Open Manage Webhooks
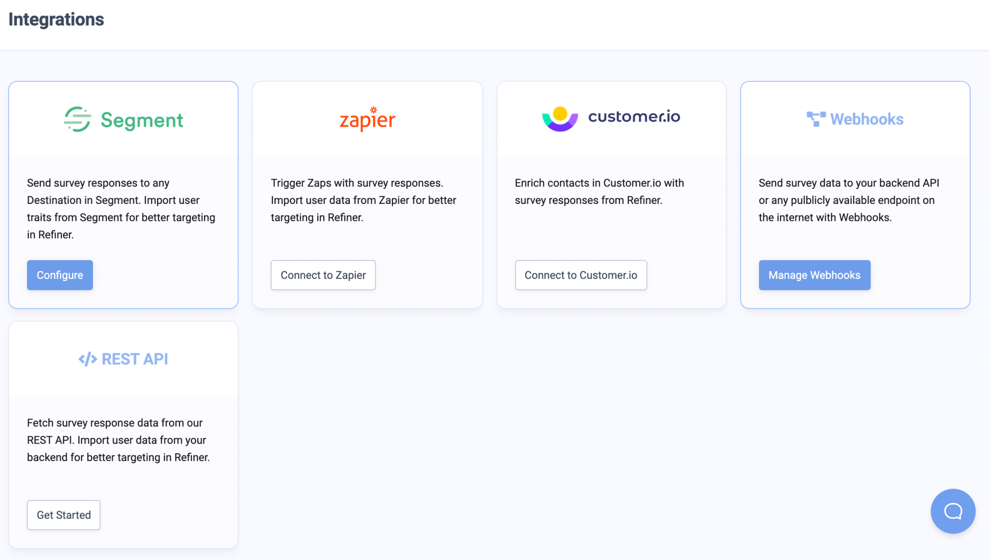The width and height of the screenshot is (990, 560). pos(814,275)
